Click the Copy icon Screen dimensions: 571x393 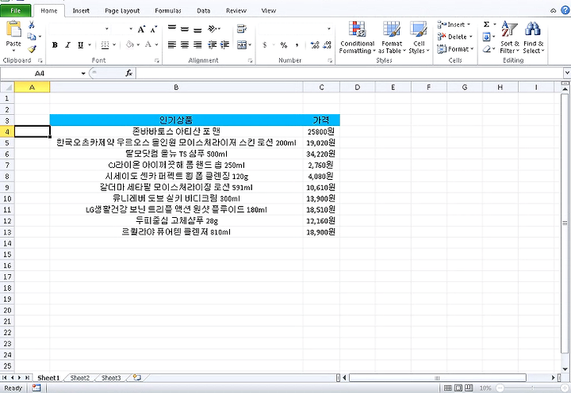pos(32,36)
